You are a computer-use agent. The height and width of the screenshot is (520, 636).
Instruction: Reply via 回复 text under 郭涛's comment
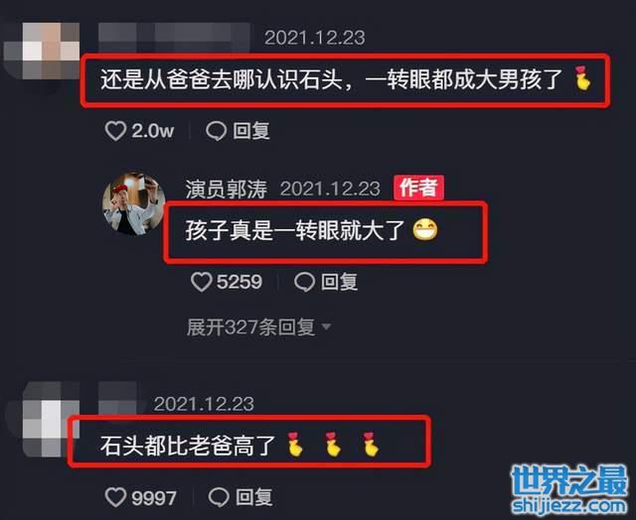coord(340,282)
